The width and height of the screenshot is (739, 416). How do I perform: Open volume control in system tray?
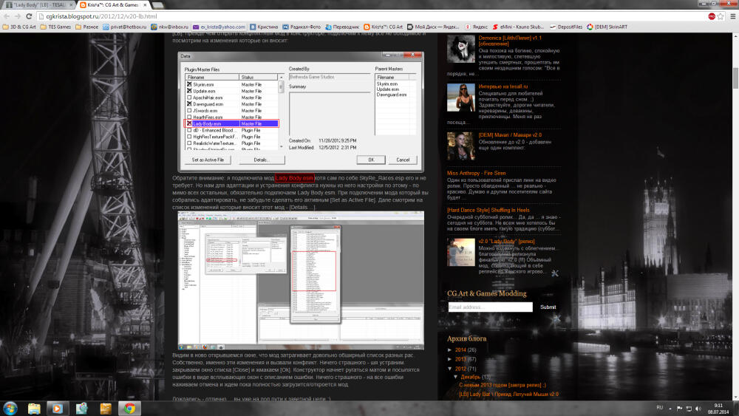[x=698, y=409]
